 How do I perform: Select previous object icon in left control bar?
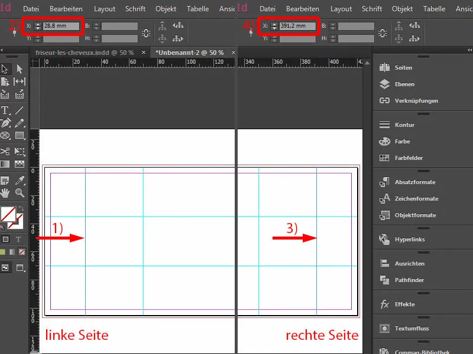[178, 25]
